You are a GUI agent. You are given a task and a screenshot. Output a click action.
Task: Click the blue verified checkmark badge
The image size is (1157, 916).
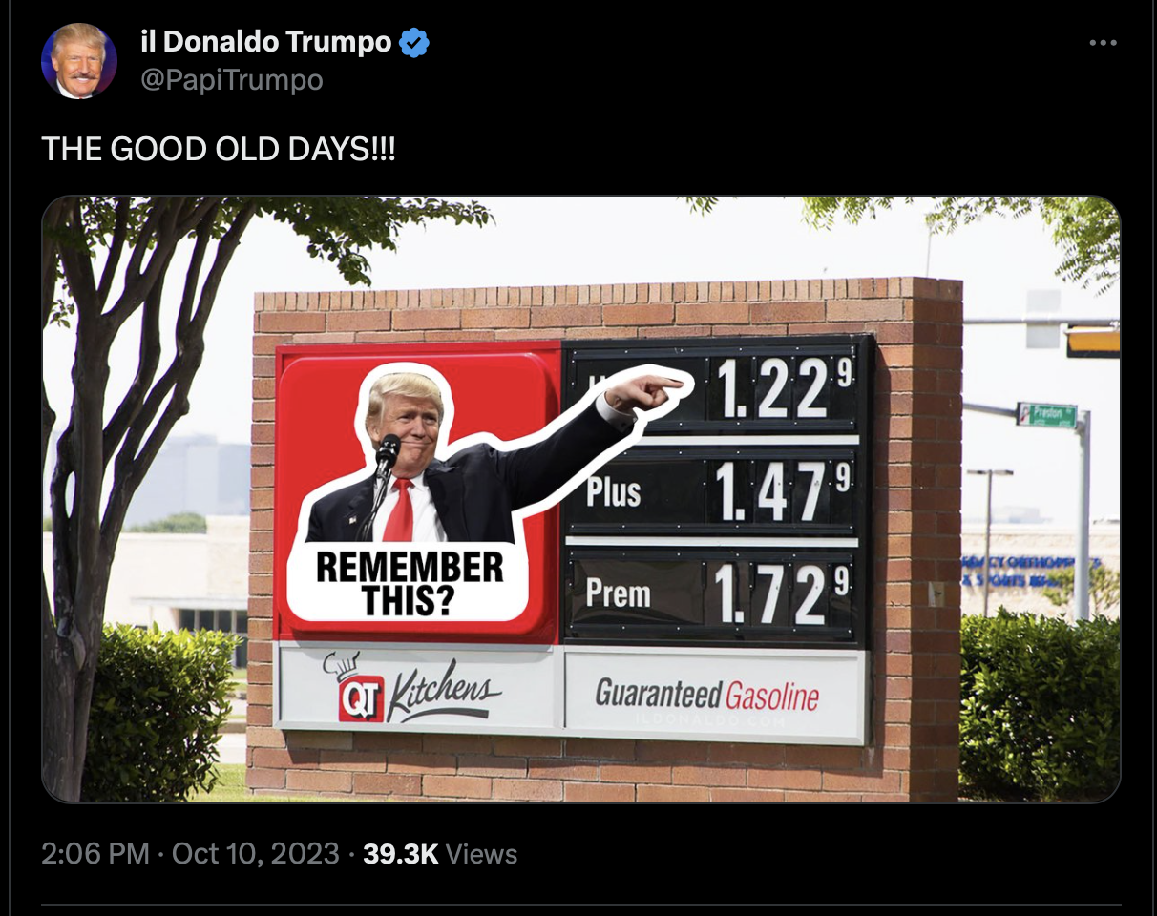point(413,42)
